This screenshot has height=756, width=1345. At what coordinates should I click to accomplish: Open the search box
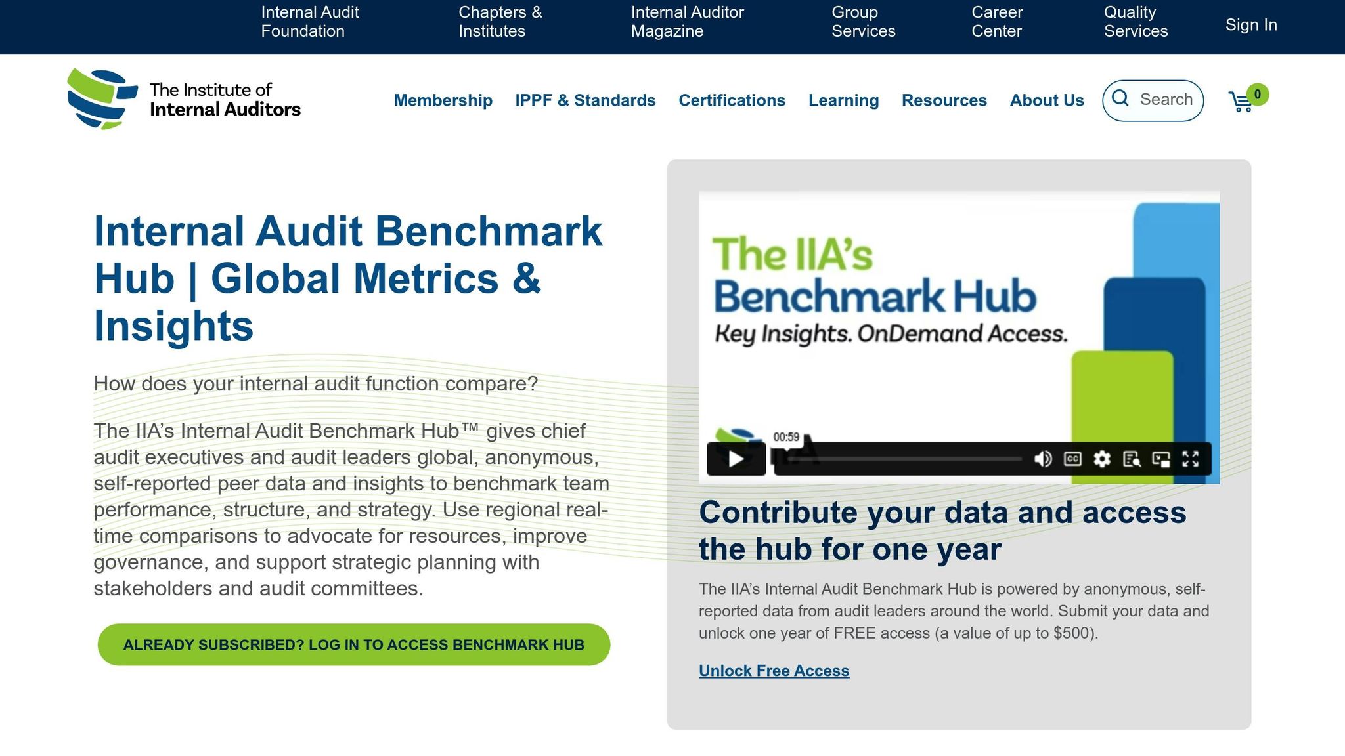tap(1153, 100)
